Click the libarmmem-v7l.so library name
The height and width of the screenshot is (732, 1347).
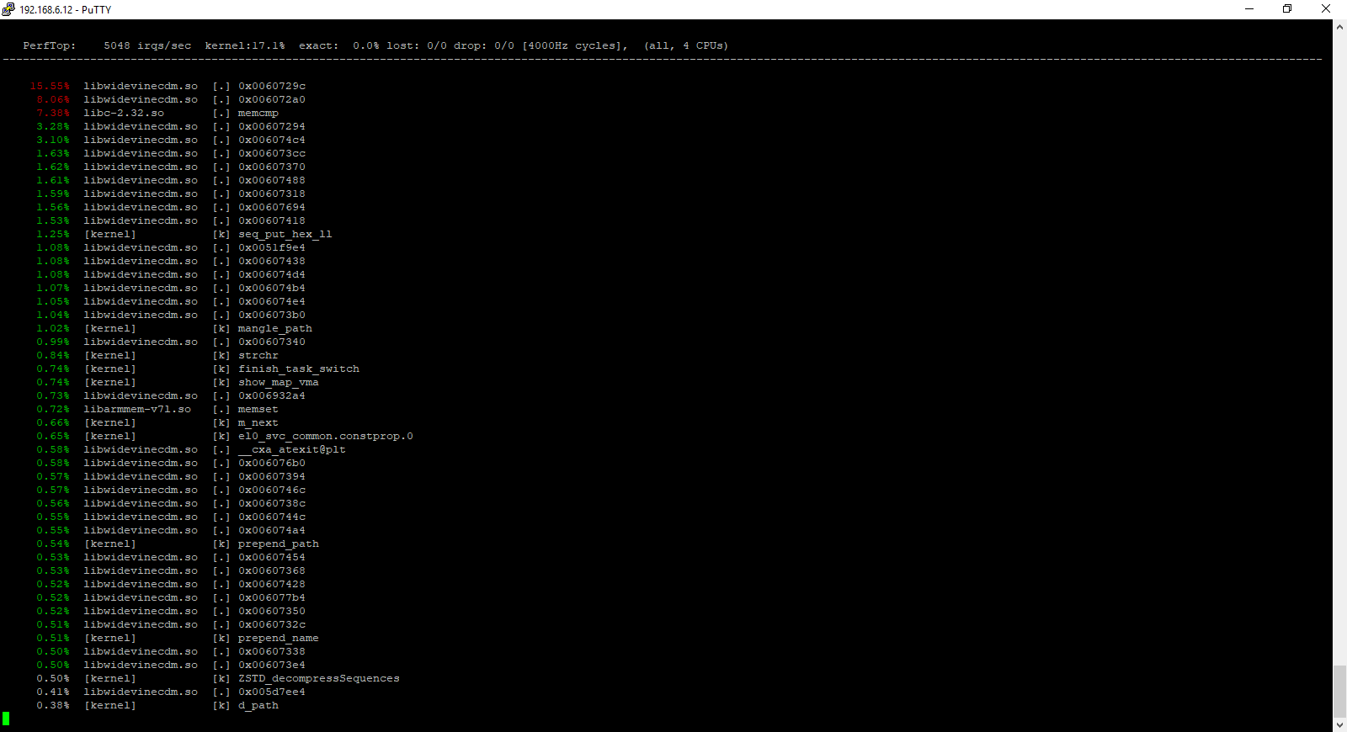pos(137,410)
